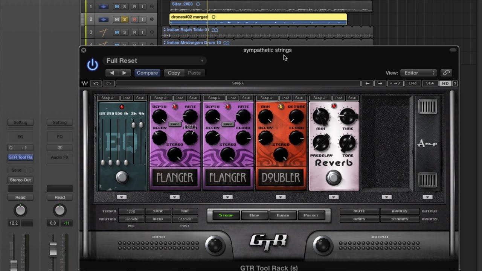Screen dimensions: 482x271
Task: Toggle SYNC on first Flanger pedal
Action: [175, 124]
